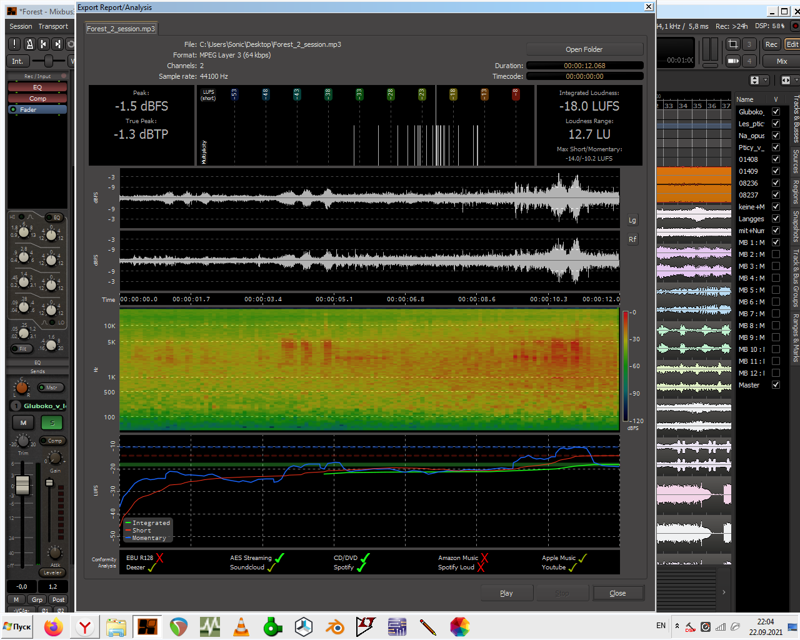This screenshot has width=800, height=640.
Task: Open the file explorer taskbar icon
Action: [116, 626]
